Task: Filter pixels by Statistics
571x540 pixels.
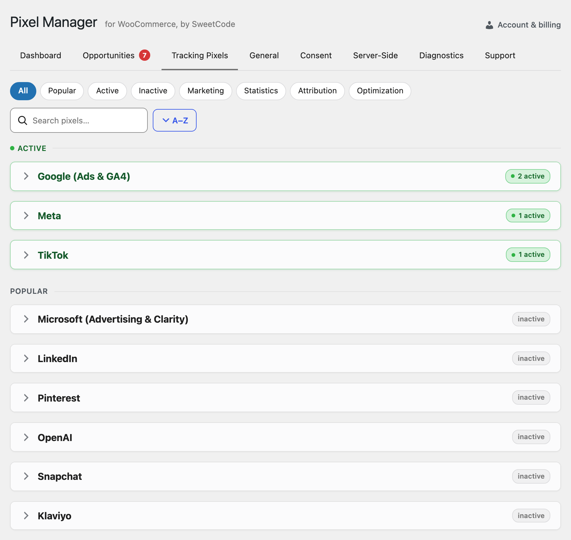Action: click(x=261, y=91)
